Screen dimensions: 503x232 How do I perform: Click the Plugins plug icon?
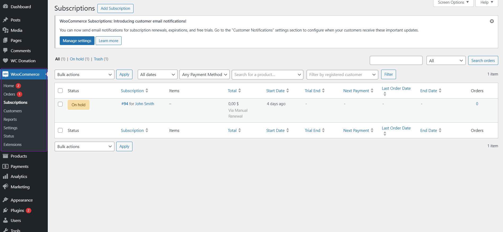point(5,210)
